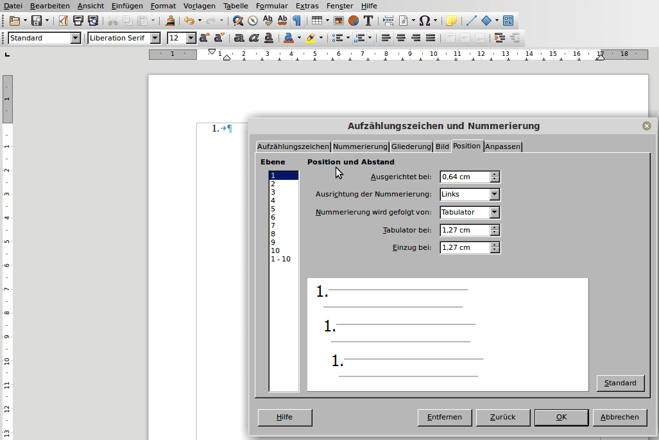Click the Zurück button
The height and width of the screenshot is (440, 659).
click(x=502, y=418)
